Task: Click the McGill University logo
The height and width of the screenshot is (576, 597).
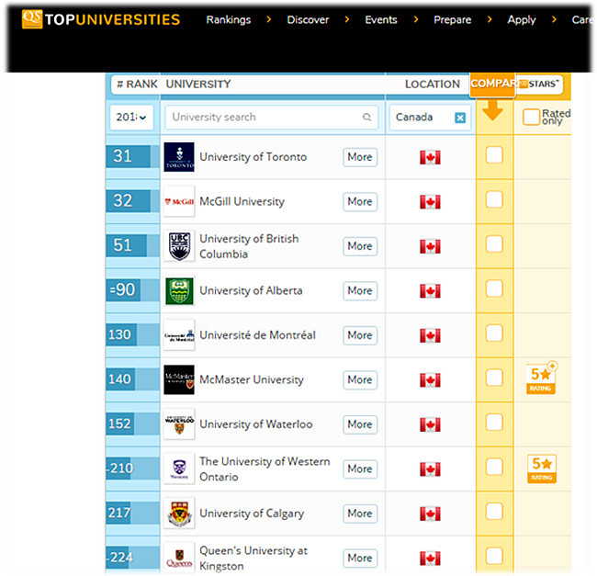Action: click(179, 202)
